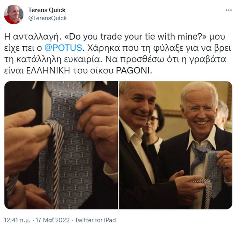
Task: Open the right photo of two smiling men
Action: pyautogui.click(x=176, y=145)
